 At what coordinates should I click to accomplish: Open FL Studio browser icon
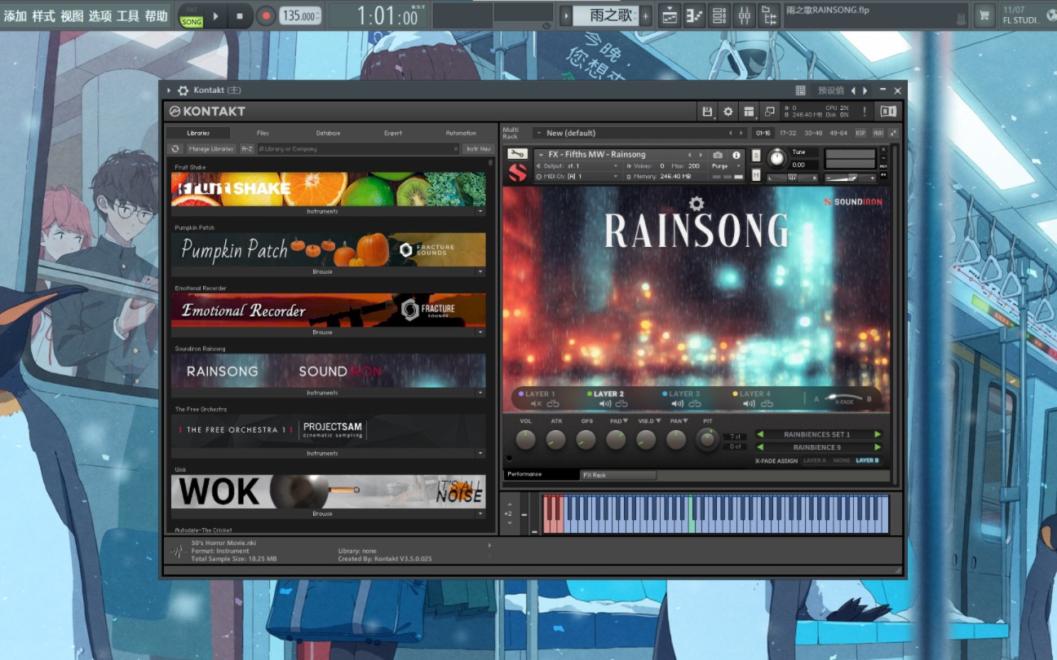pos(769,15)
